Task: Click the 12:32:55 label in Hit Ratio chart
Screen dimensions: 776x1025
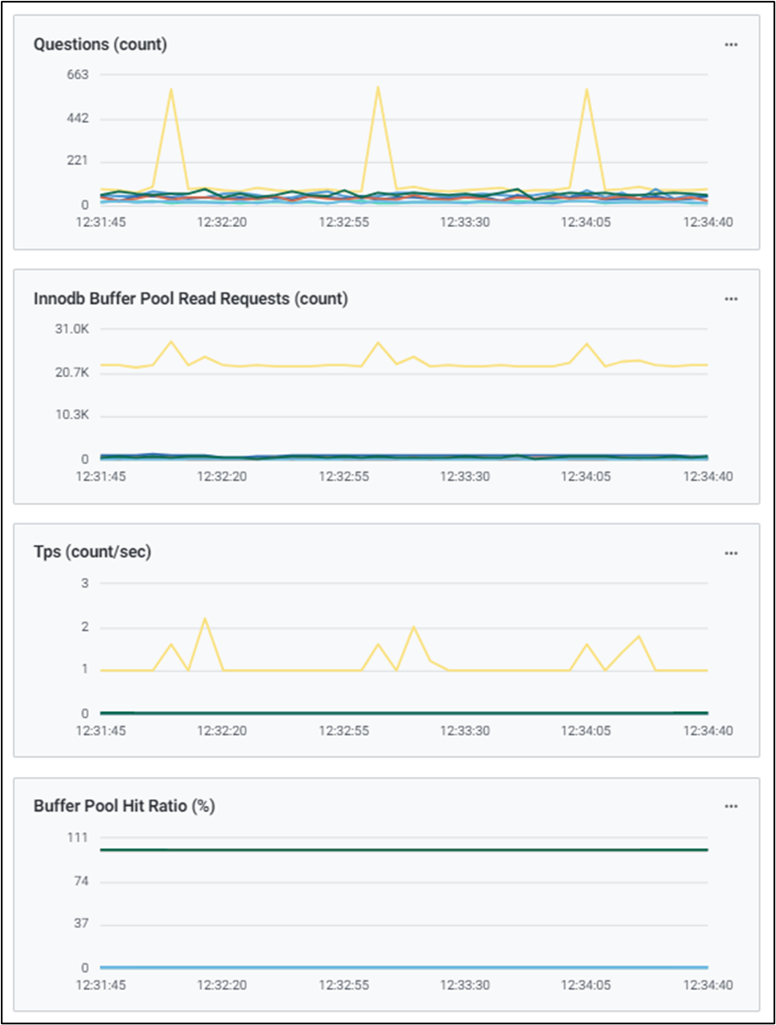Action: (x=344, y=985)
